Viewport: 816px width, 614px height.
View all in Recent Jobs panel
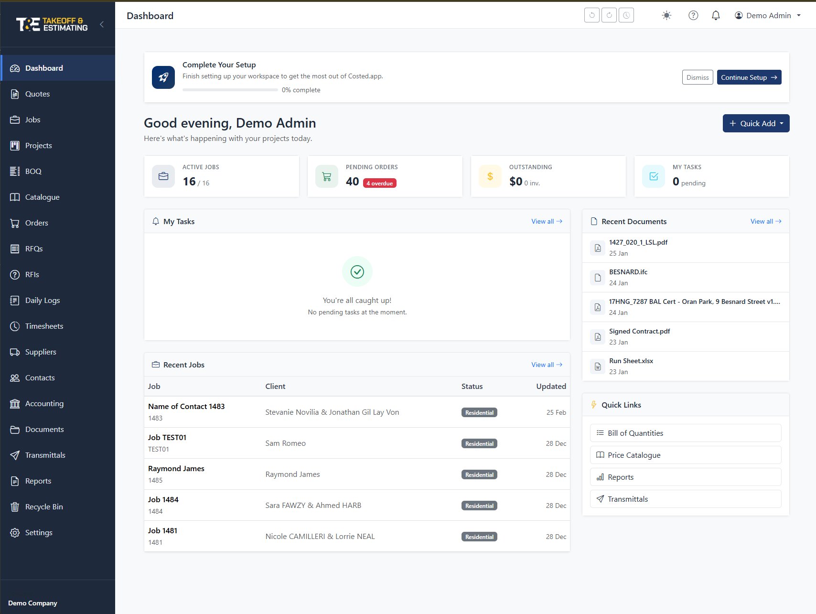547,365
